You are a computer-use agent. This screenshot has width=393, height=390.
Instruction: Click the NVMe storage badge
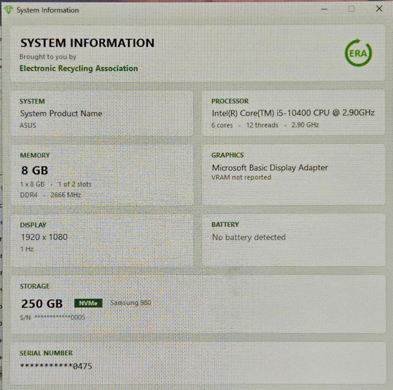88,303
